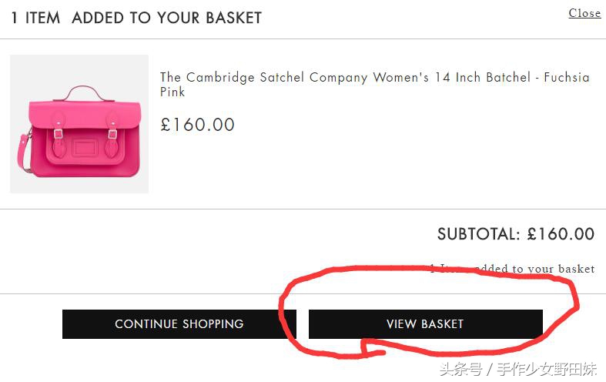Click the watermark text at bottom right

(518, 369)
